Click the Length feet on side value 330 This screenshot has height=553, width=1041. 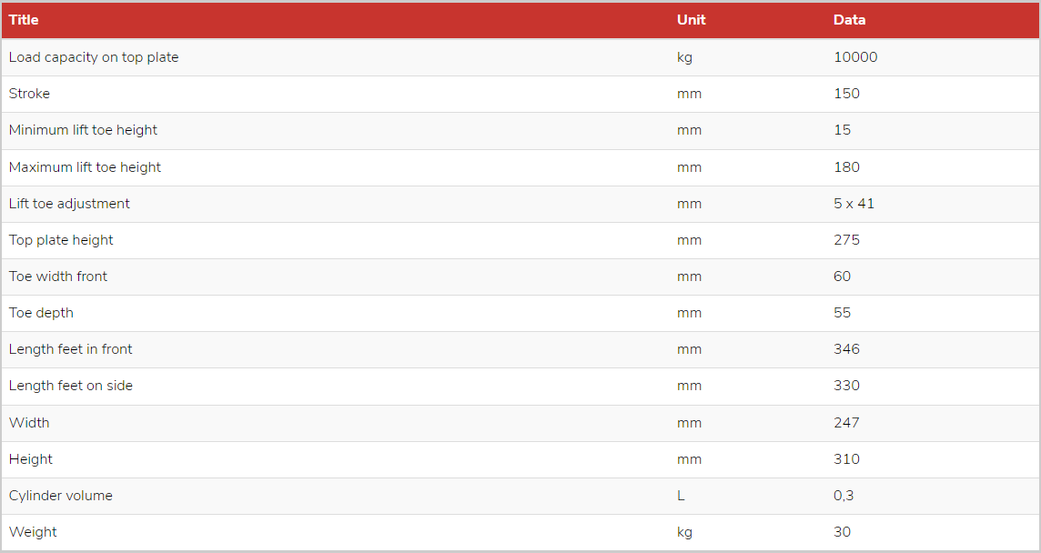(846, 386)
